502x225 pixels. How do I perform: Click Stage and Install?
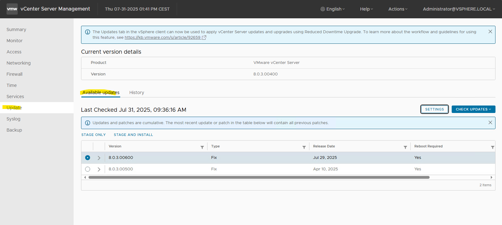(x=133, y=135)
